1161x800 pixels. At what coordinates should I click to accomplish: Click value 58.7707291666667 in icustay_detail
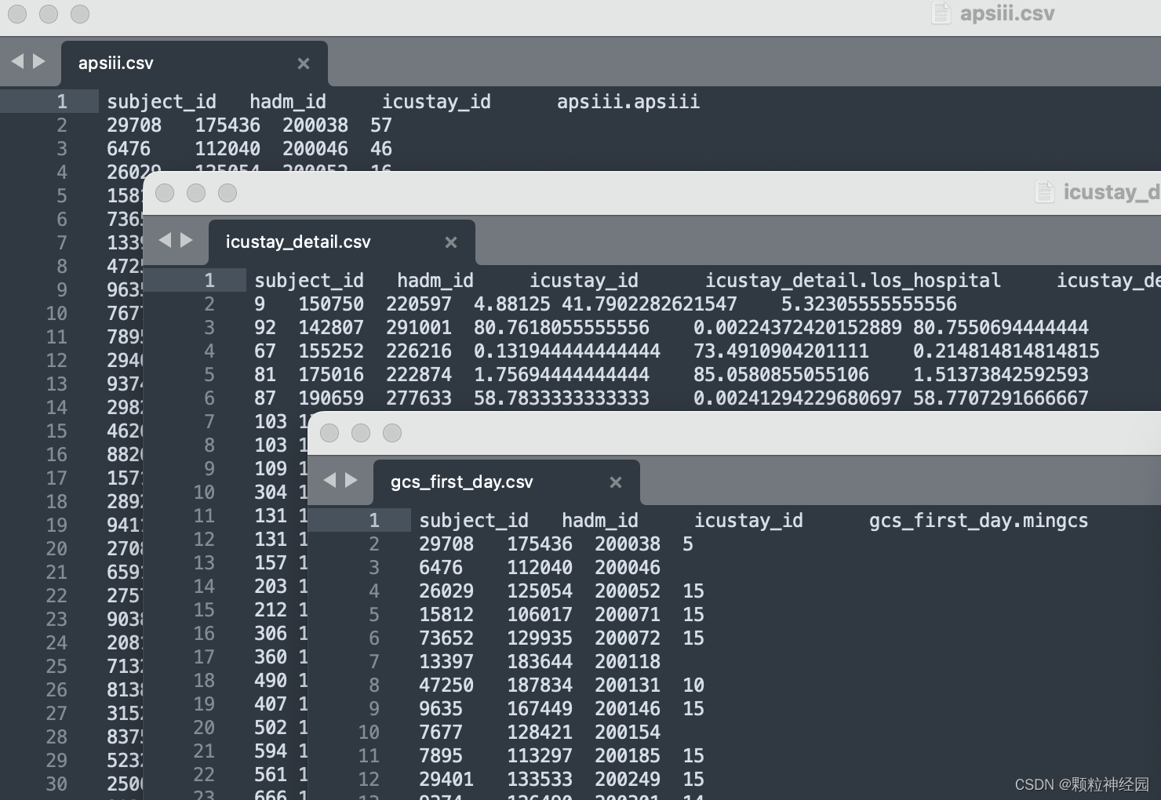(x=1001, y=398)
